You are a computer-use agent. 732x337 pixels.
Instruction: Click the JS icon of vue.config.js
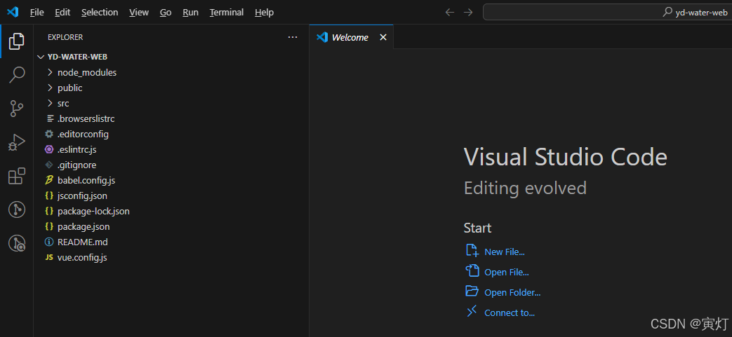click(49, 257)
